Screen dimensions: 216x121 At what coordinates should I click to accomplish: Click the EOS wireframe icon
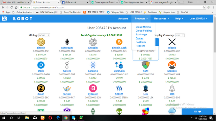[x=172, y=88]
